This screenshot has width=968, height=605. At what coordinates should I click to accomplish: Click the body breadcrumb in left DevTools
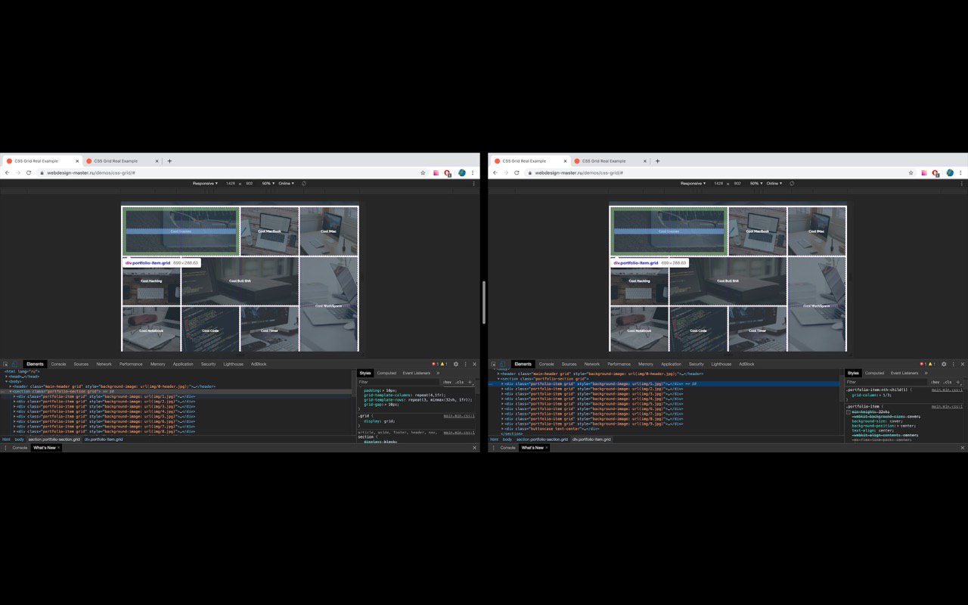tap(19, 439)
